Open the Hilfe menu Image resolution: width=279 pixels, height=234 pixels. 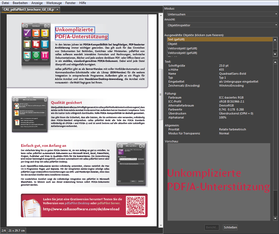coord(82,3)
